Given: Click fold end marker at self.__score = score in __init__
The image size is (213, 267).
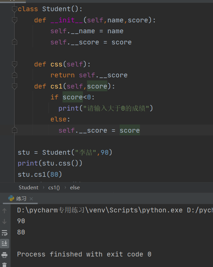Looking at the screenshot, I should click(x=14, y=42).
